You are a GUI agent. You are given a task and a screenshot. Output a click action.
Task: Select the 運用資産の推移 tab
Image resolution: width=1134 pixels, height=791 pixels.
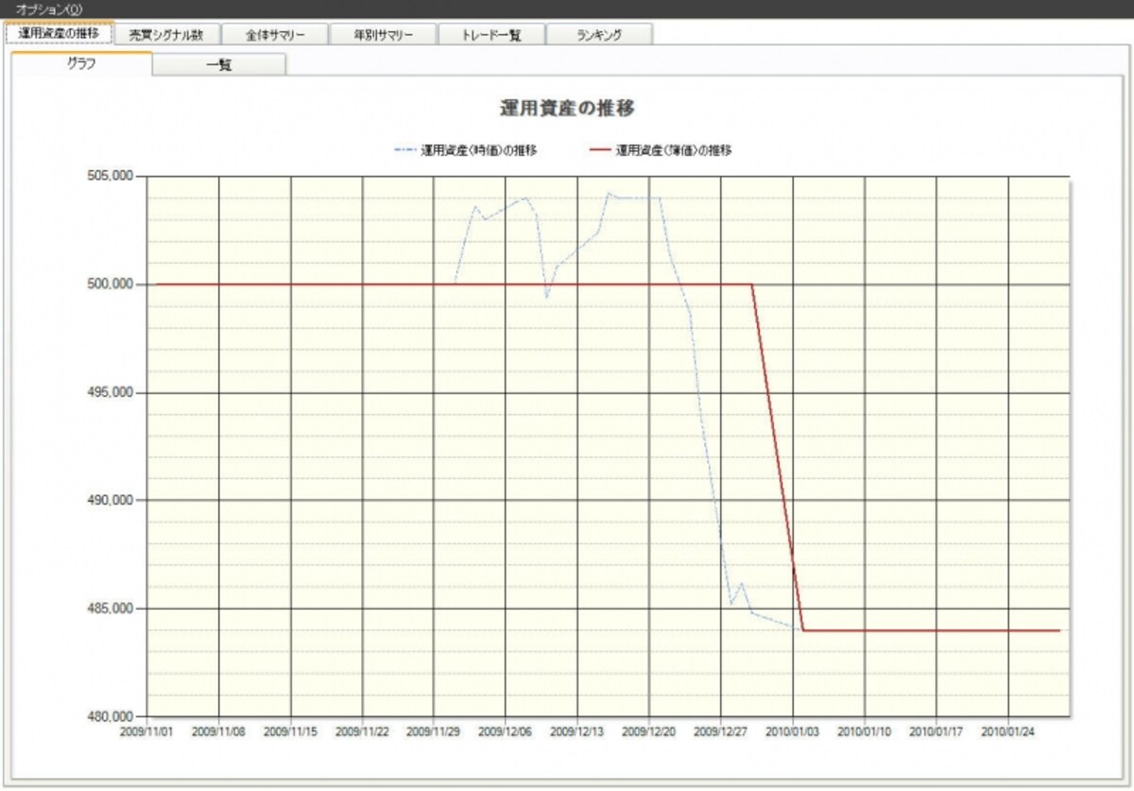[59, 32]
